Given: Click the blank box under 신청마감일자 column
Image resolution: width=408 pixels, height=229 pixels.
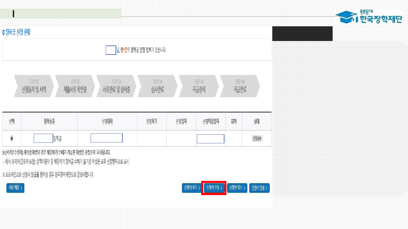Looking at the screenshot, I should tap(211, 139).
